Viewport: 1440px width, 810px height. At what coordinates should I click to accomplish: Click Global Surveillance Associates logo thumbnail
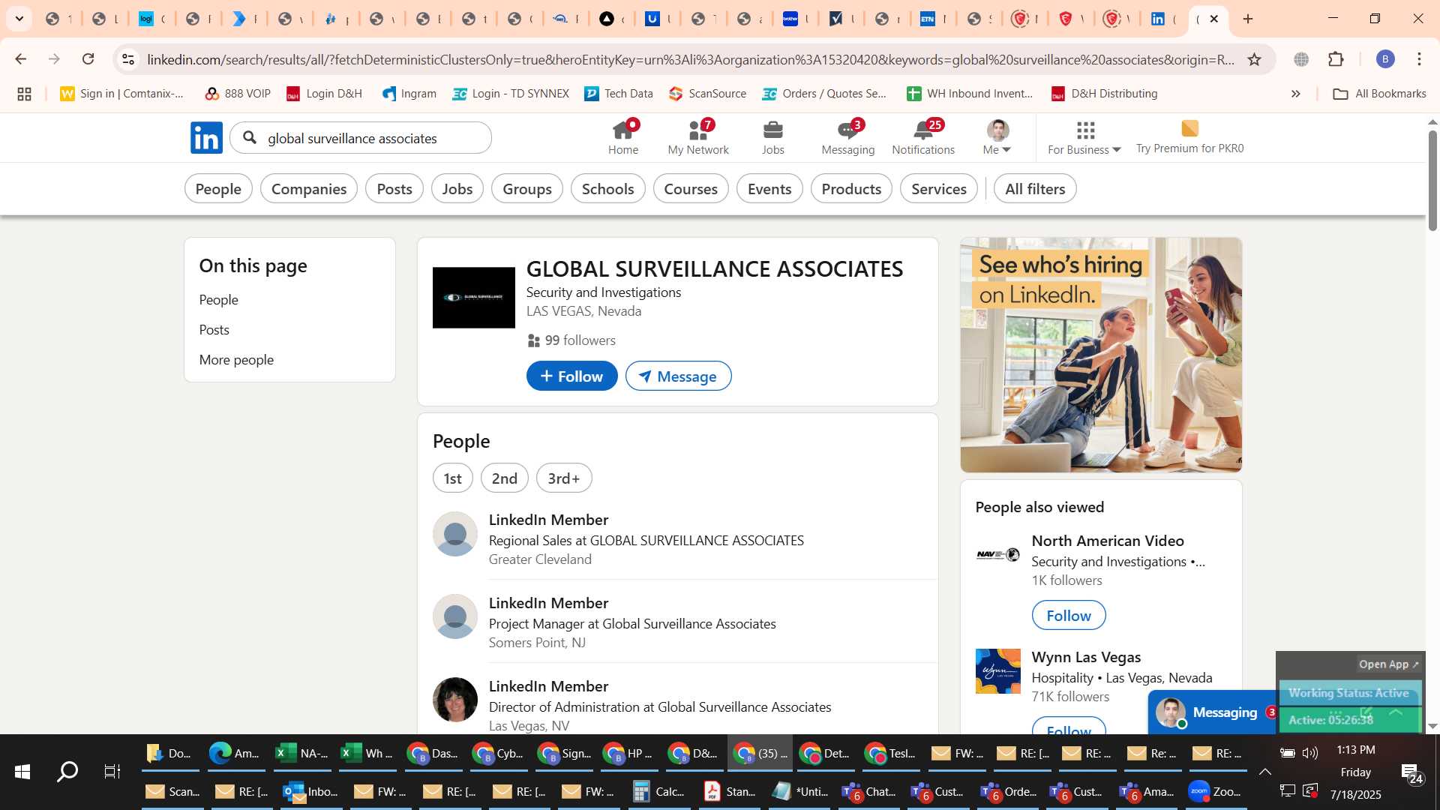(474, 298)
